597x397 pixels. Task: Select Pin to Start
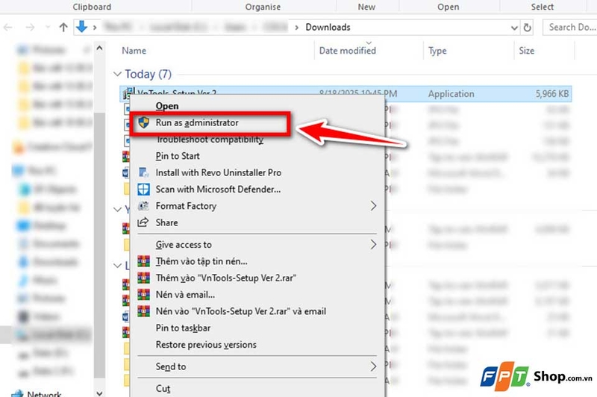tap(178, 156)
